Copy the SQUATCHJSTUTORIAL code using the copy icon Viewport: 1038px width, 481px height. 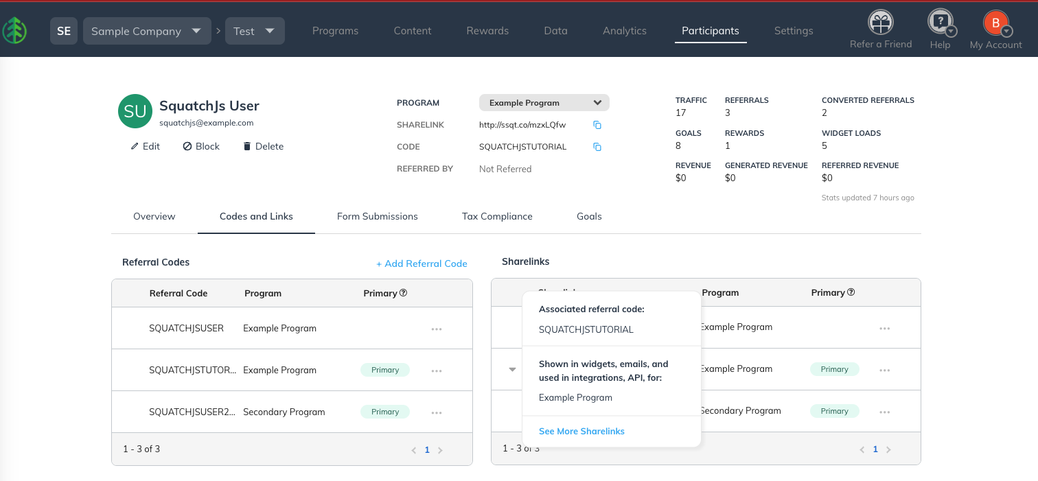(597, 147)
